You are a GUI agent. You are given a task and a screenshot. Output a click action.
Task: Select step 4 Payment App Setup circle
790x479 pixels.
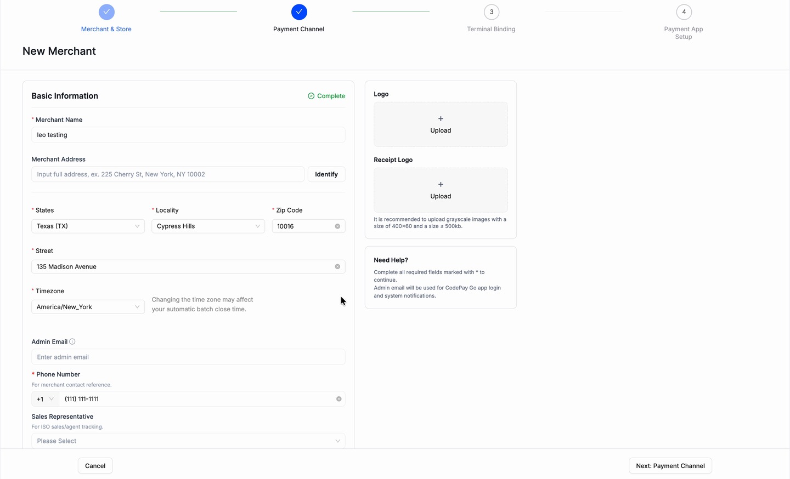pos(684,12)
